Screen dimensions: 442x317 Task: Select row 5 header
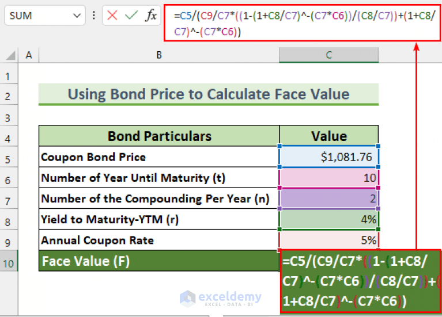pos(9,157)
